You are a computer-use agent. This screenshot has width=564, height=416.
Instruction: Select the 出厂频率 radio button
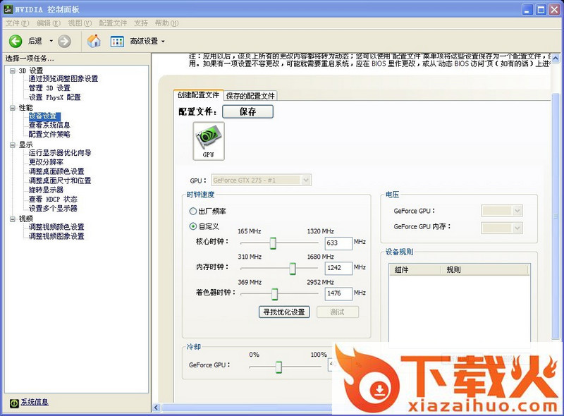193,212
